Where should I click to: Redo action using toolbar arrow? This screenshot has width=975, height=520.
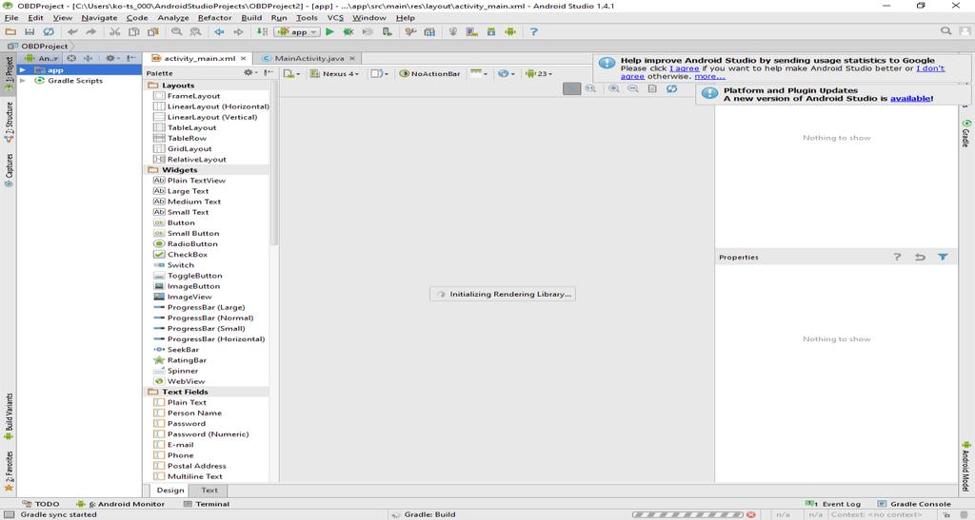91,31
